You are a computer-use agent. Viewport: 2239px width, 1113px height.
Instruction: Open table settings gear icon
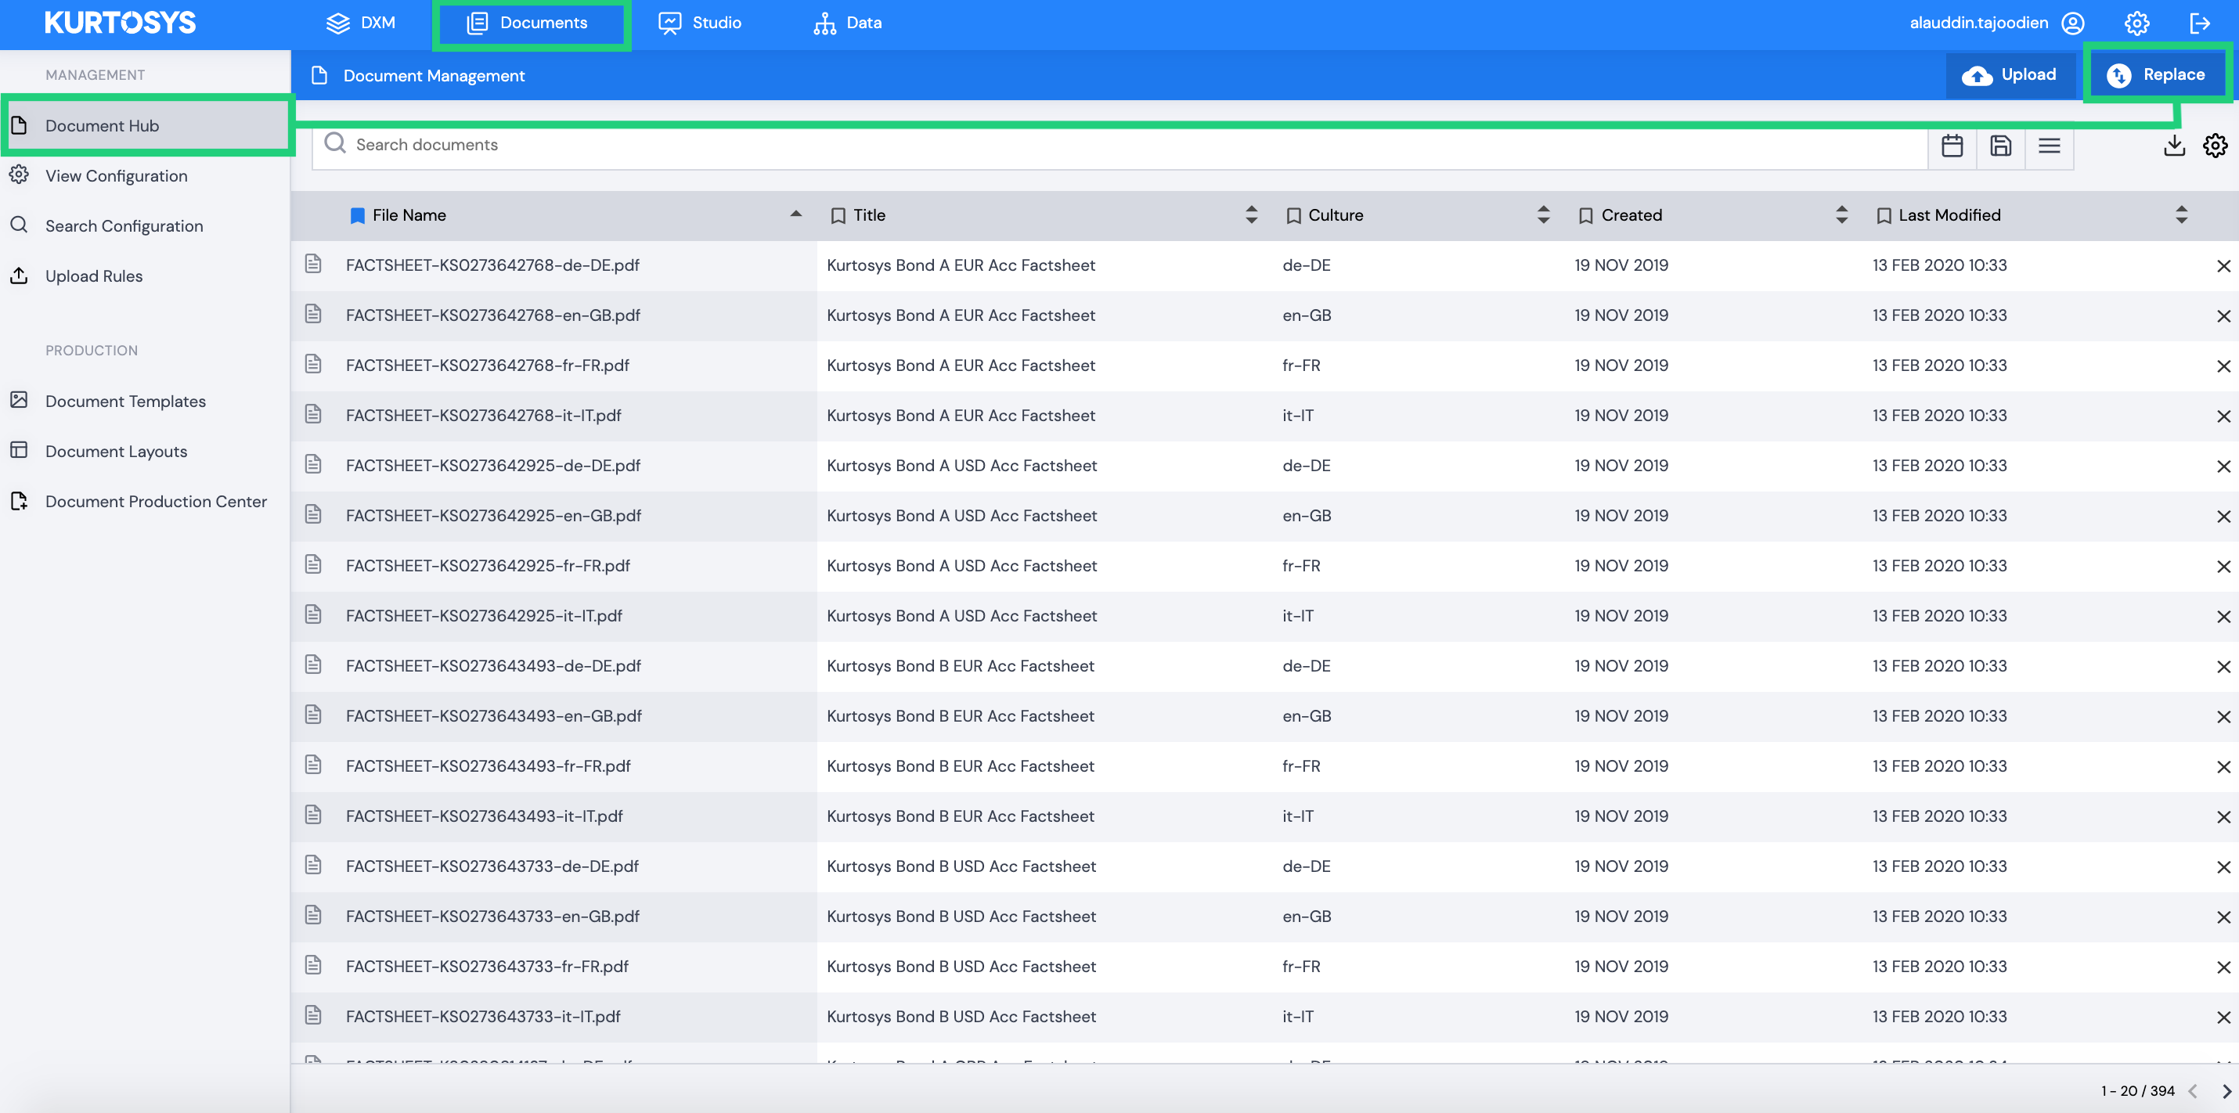pos(2216,145)
